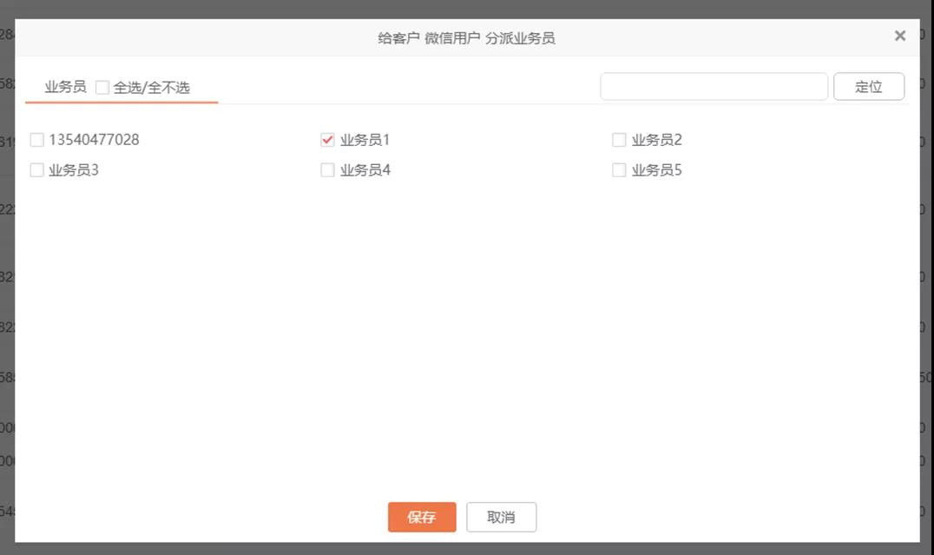Click the 业务员2 label text
This screenshot has width=934, height=555.
click(x=657, y=140)
